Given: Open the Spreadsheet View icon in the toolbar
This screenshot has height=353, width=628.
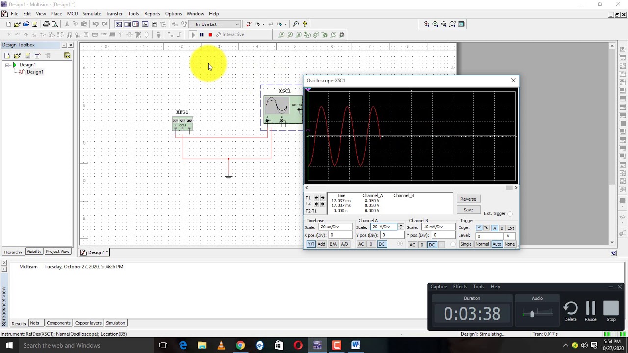Looking at the screenshot, I should point(128,24).
